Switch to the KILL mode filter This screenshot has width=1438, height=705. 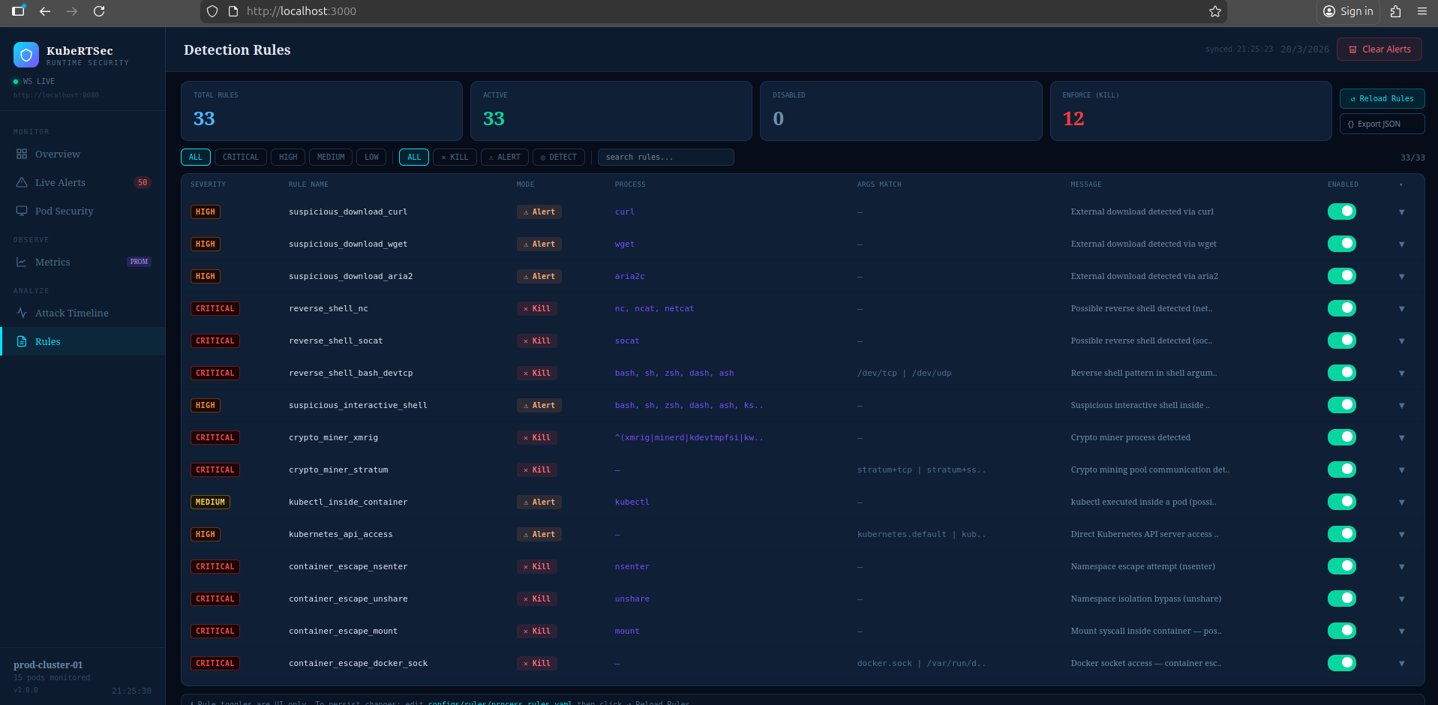coord(455,157)
